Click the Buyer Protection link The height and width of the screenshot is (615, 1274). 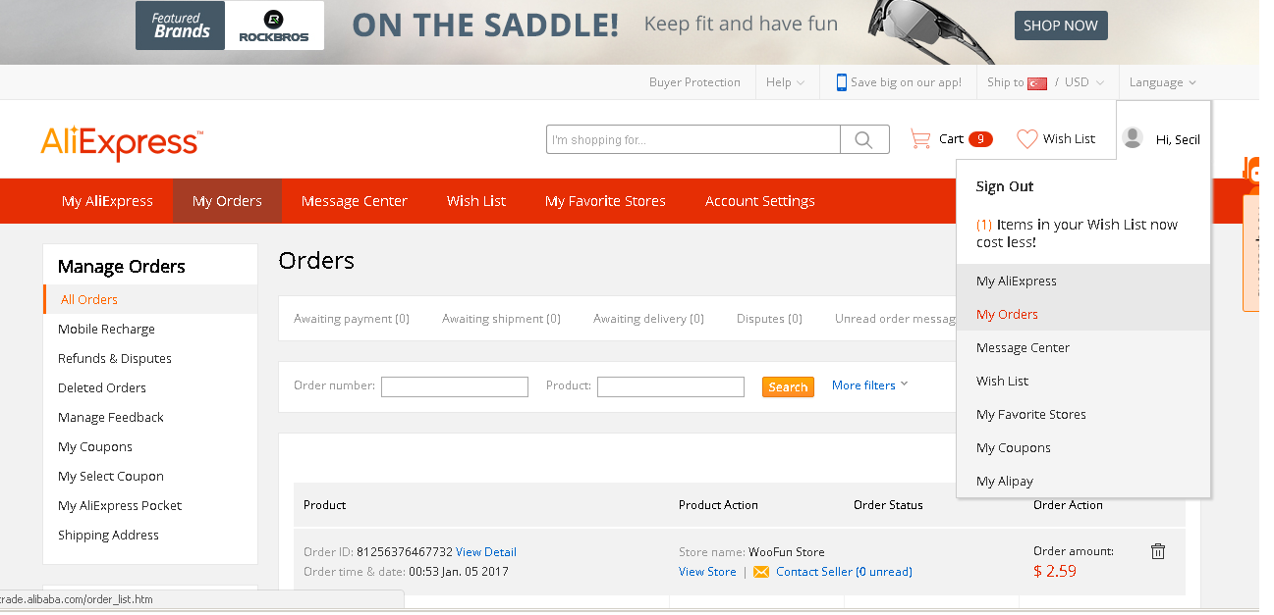[x=694, y=82]
